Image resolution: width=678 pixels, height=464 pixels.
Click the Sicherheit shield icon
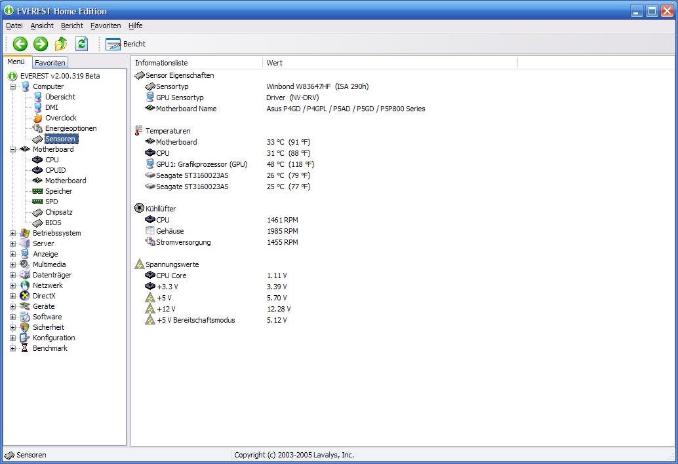click(25, 327)
